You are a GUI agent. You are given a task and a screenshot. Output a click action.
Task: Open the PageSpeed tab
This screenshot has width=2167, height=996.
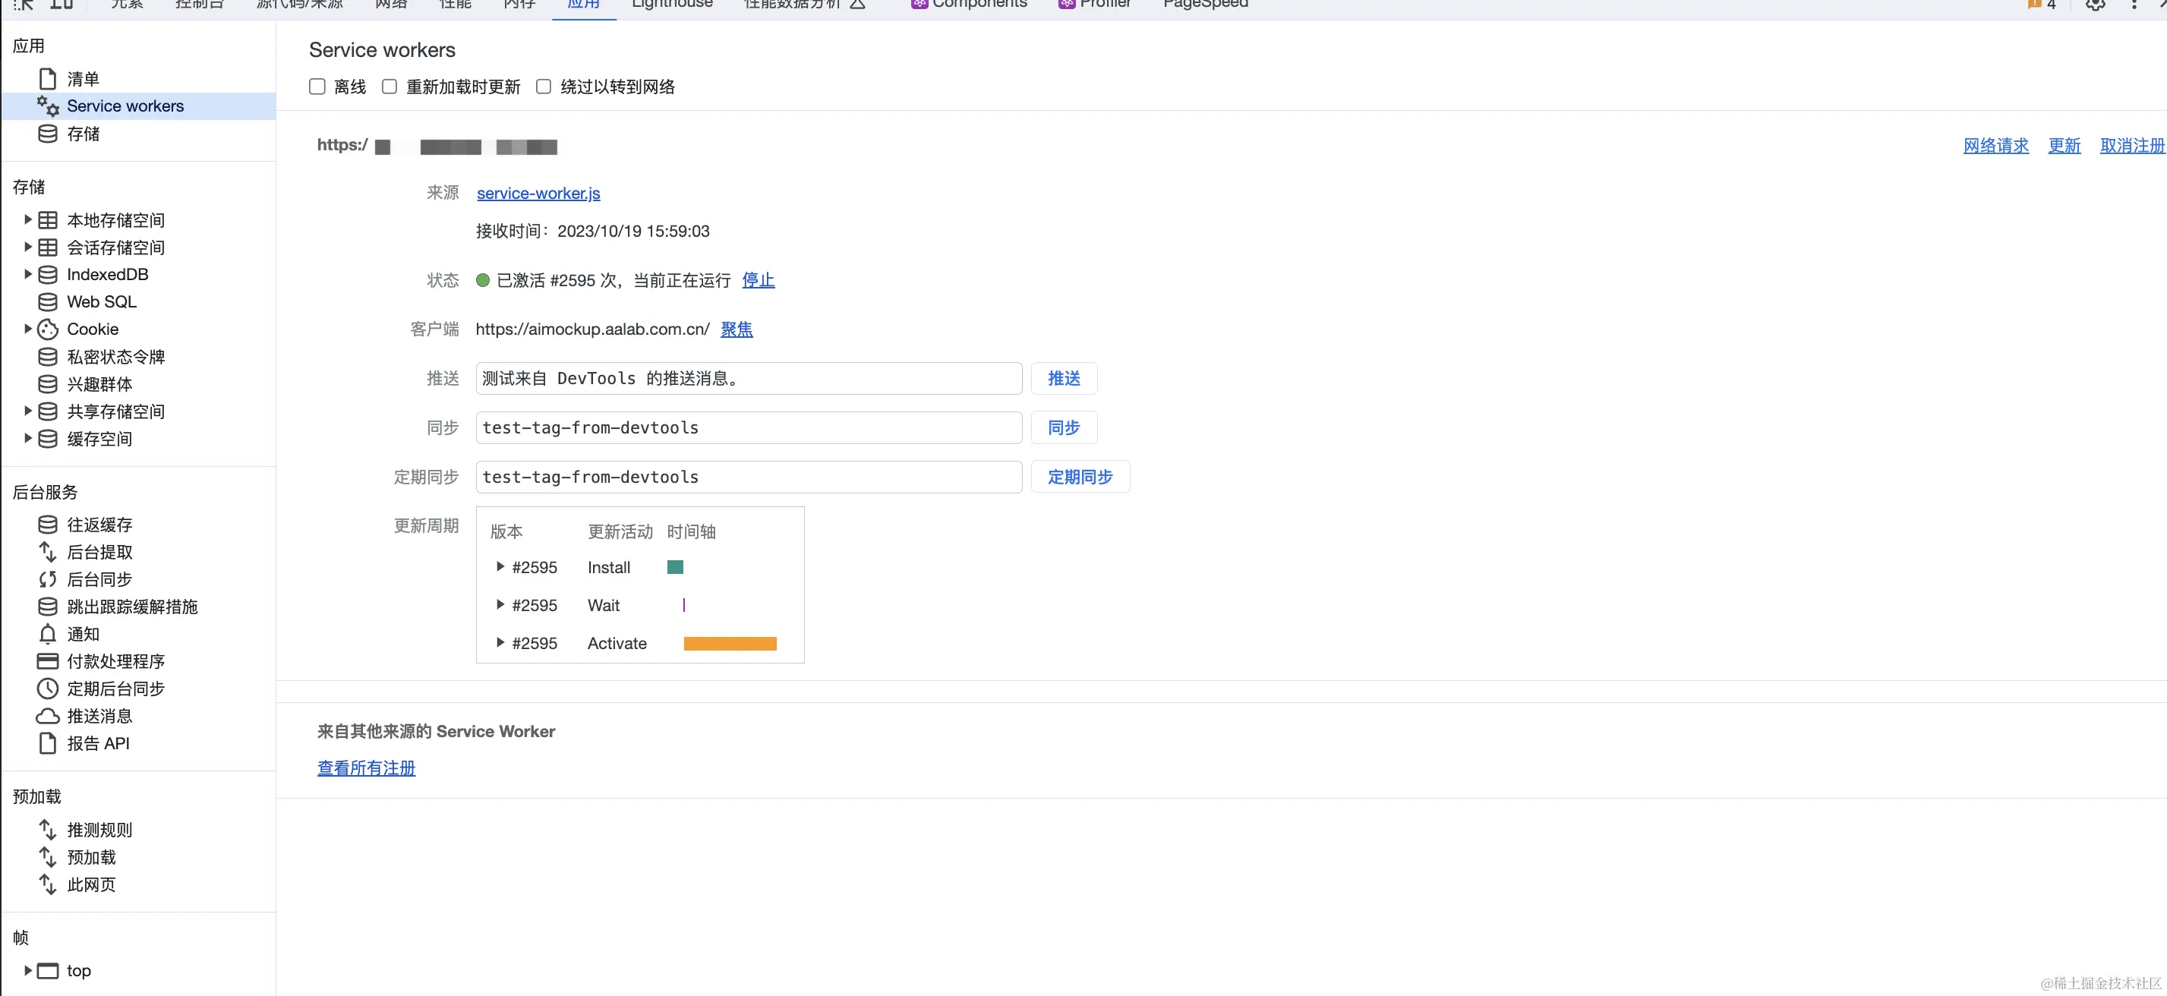click(x=1205, y=5)
